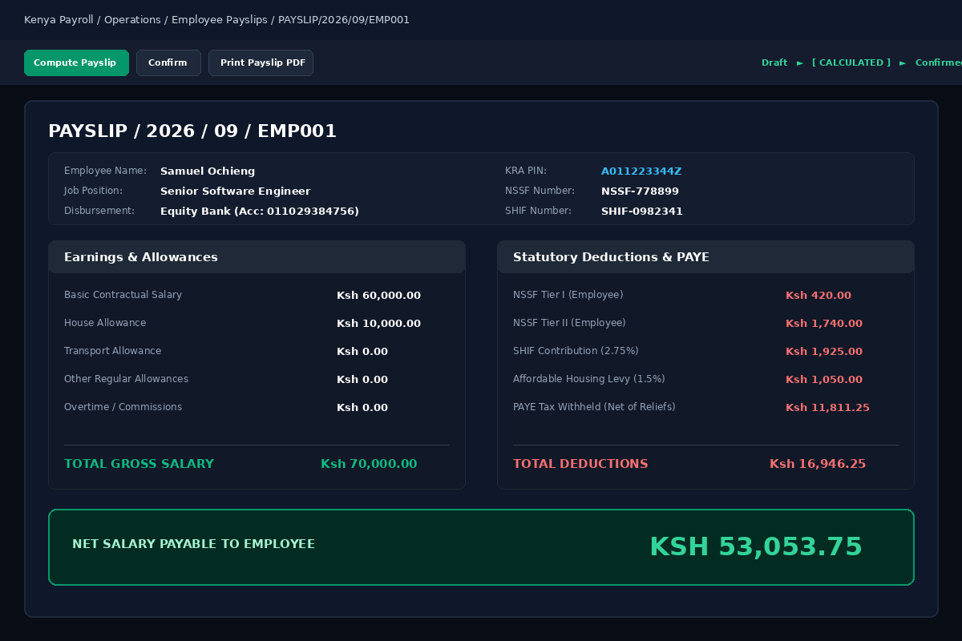Click the payslip title PAYSLIP / 2026 / 09 / EMP001
Image resolution: width=962 pixels, height=641 pixels.
pyautogui.click(x=192, y=131)
